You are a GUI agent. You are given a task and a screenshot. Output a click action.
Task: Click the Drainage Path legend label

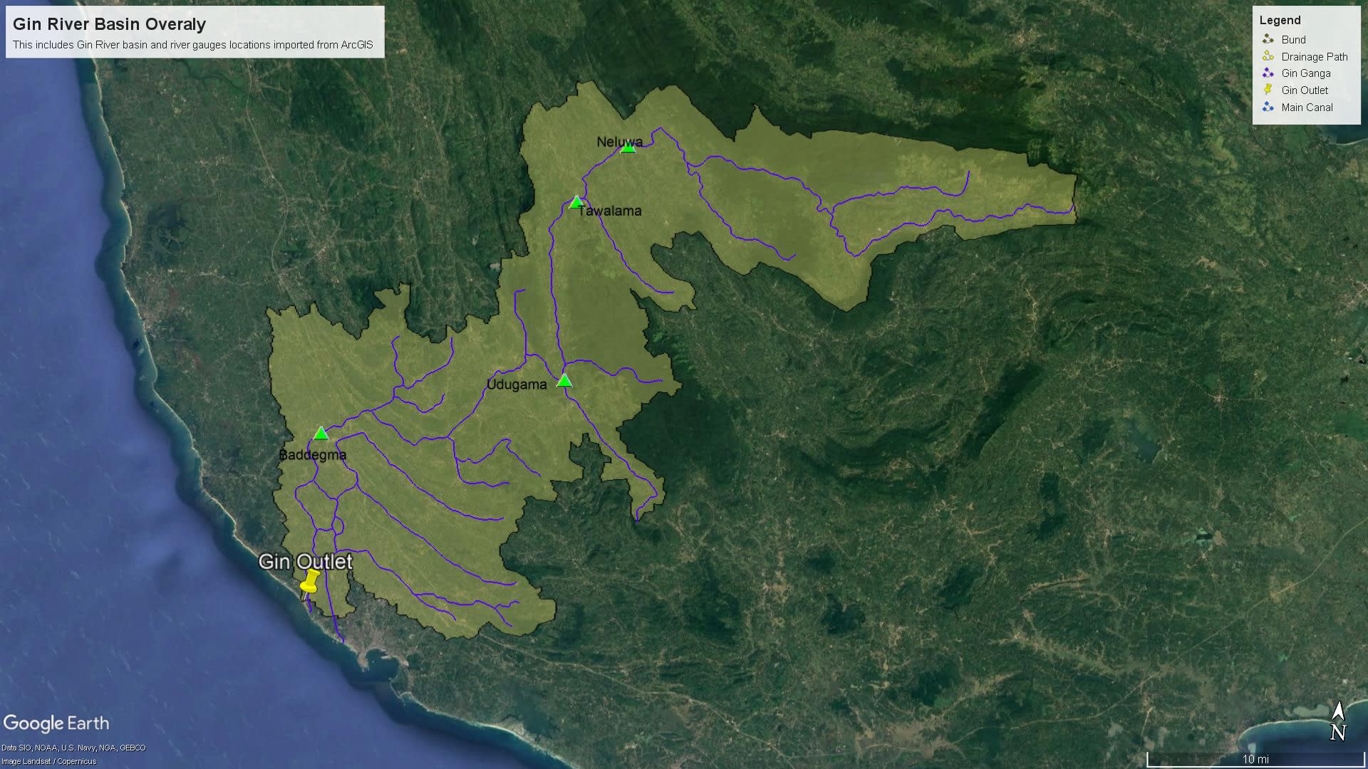1314,56
